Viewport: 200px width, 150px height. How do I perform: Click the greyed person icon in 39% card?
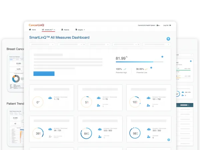click(50, 136)
